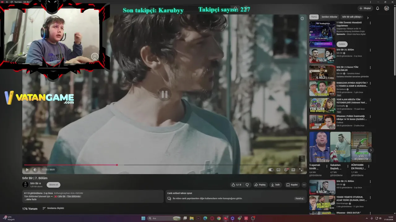
Task: Select Sıfır Bir adlı yükleyici chip
Action: (x=352, y=17)
